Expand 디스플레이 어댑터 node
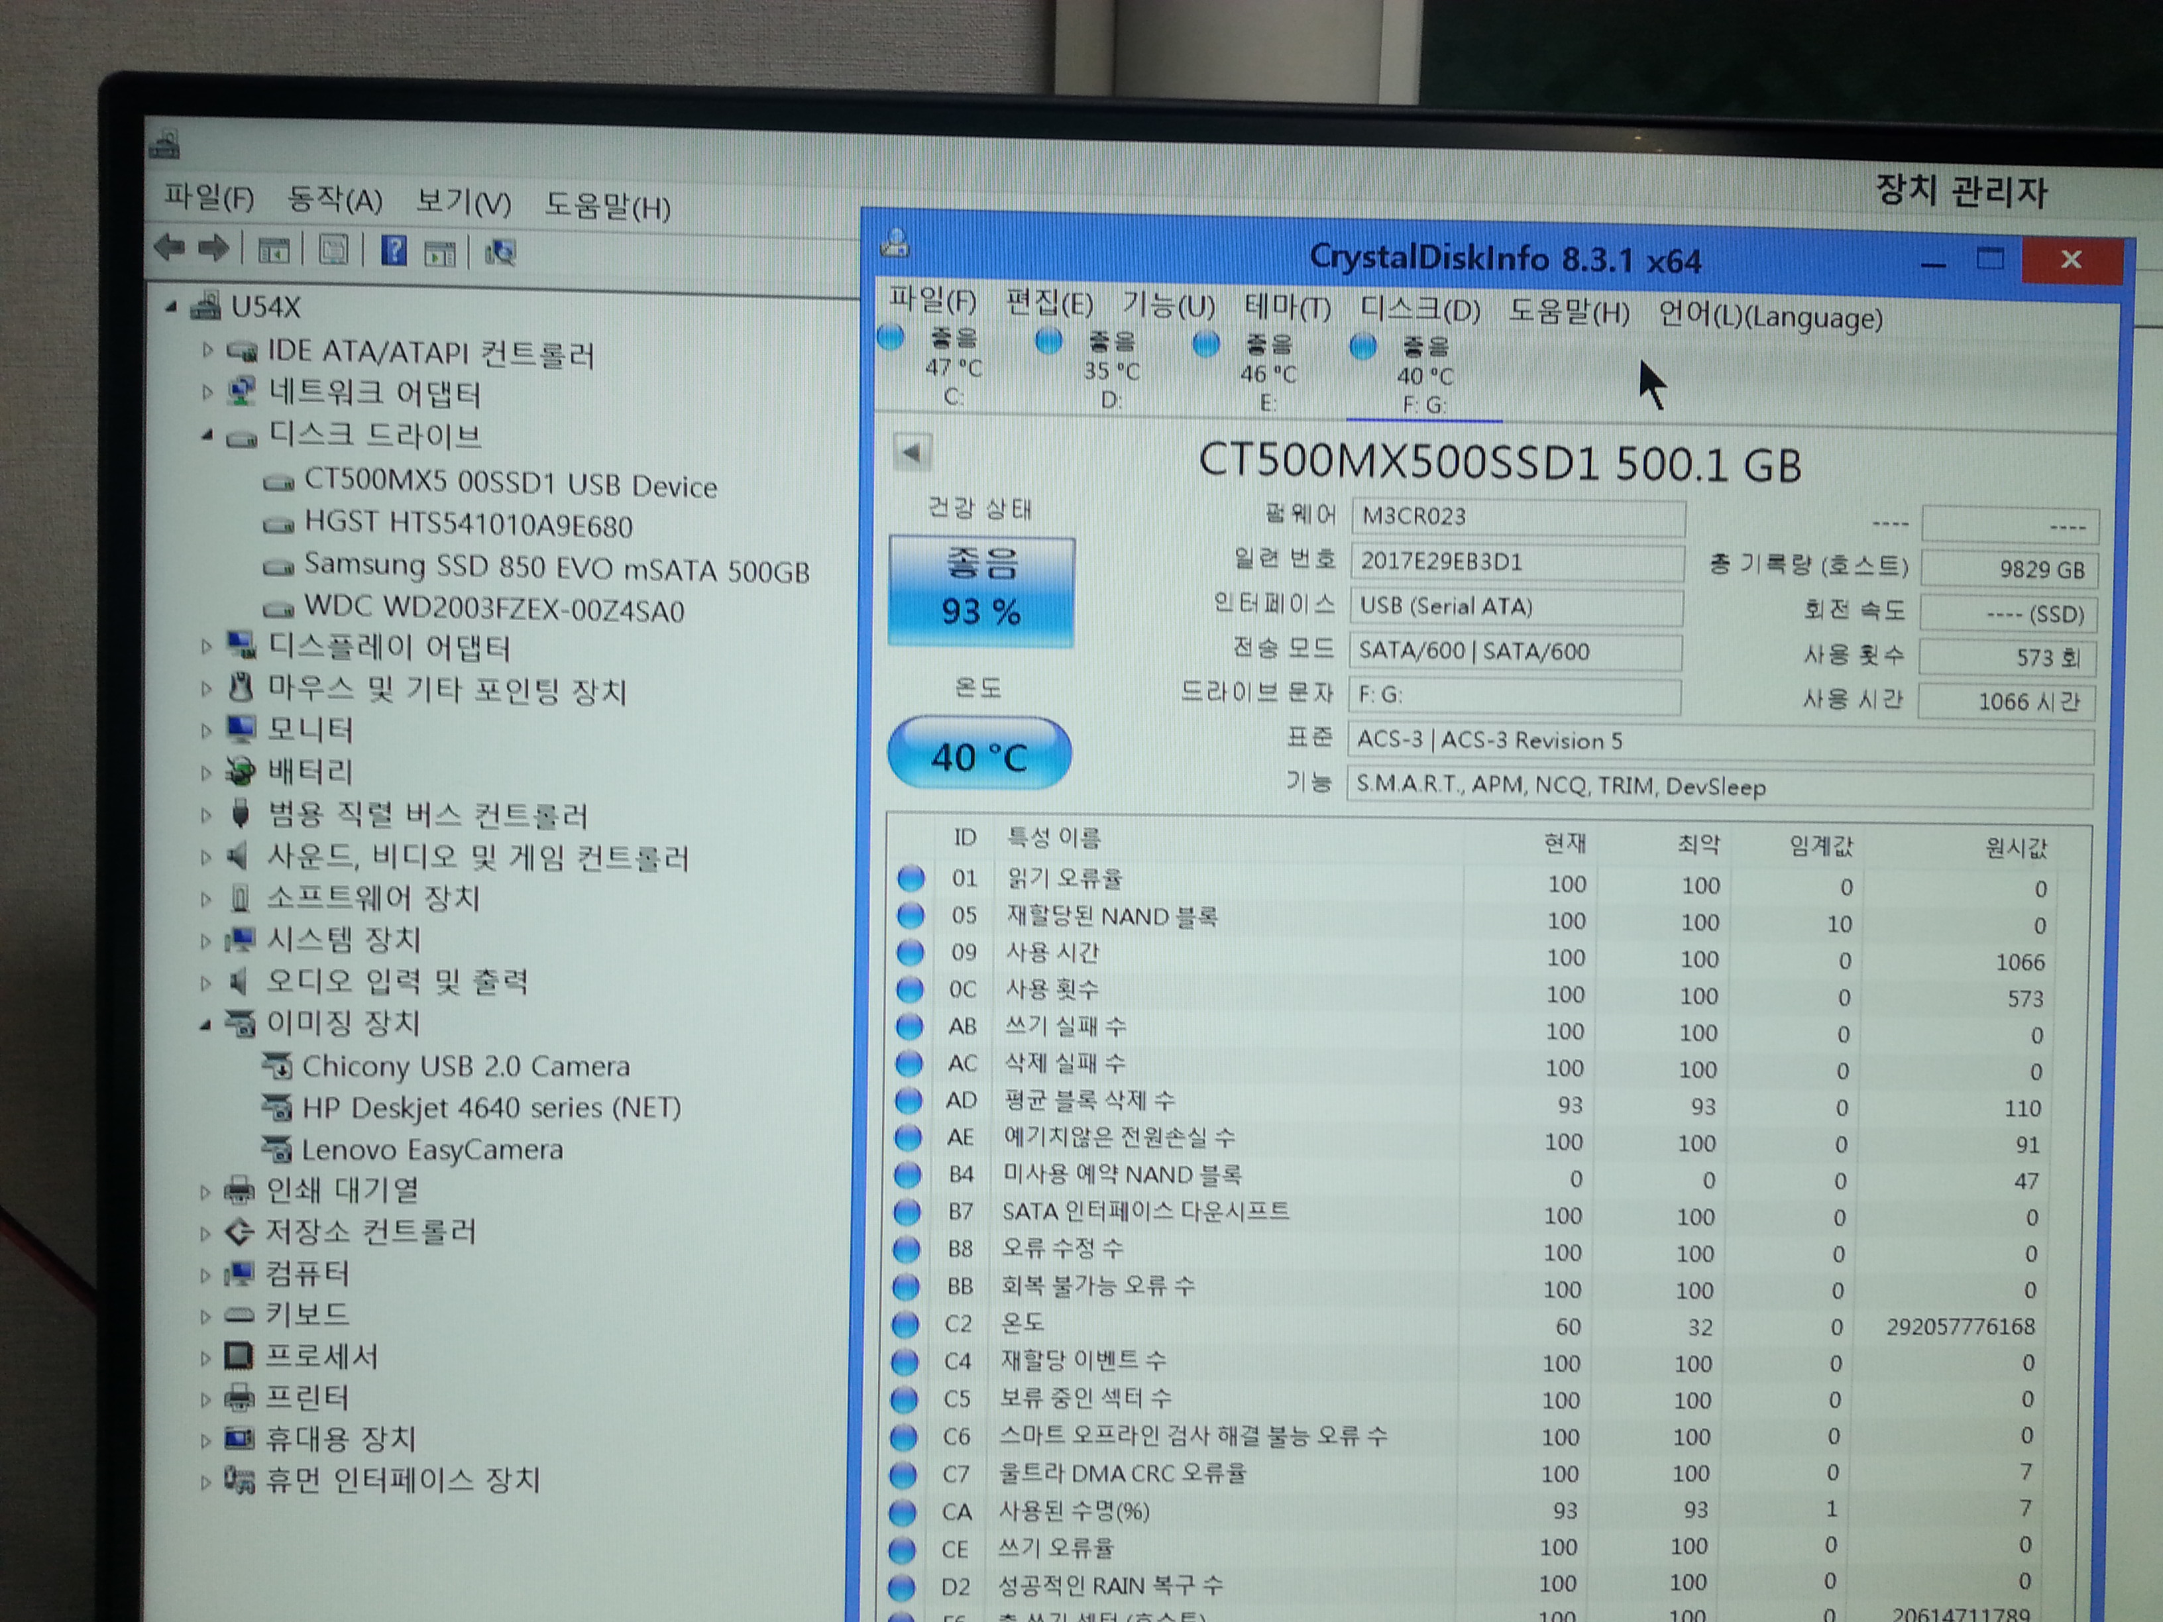2163x1622 pixels. click(x=205, y=646)
